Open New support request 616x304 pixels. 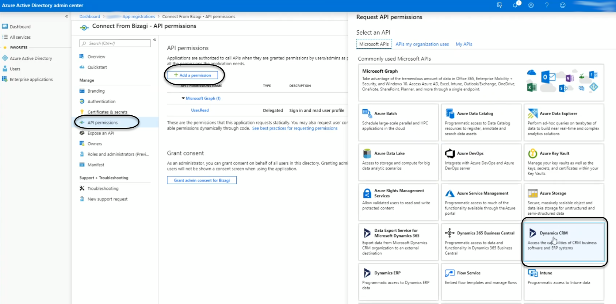click(107, 200)
